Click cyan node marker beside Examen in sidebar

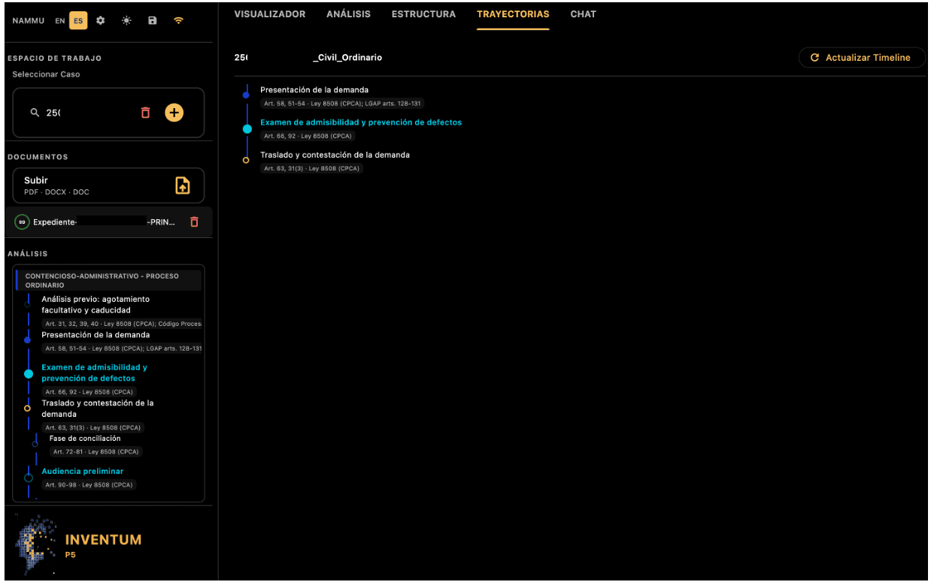coord(29,373)
